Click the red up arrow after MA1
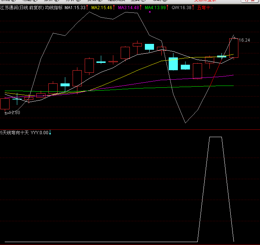This screenshot has width=260, height=245. [87, 7]
